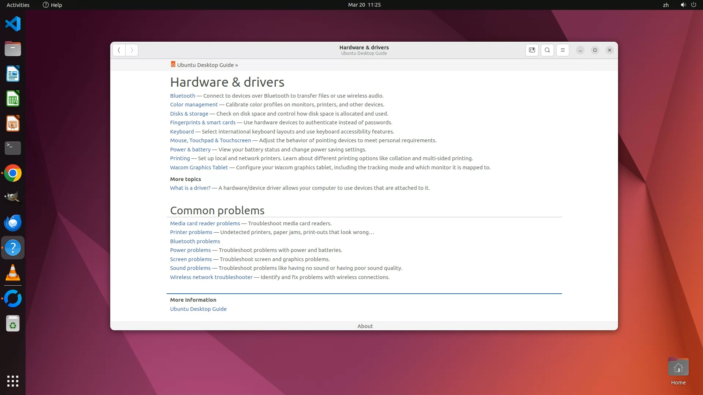Image resolution: width=703 pixels, height=395 pixels.
Task: Open the zh input language dropdown
Action: [666, 5]
